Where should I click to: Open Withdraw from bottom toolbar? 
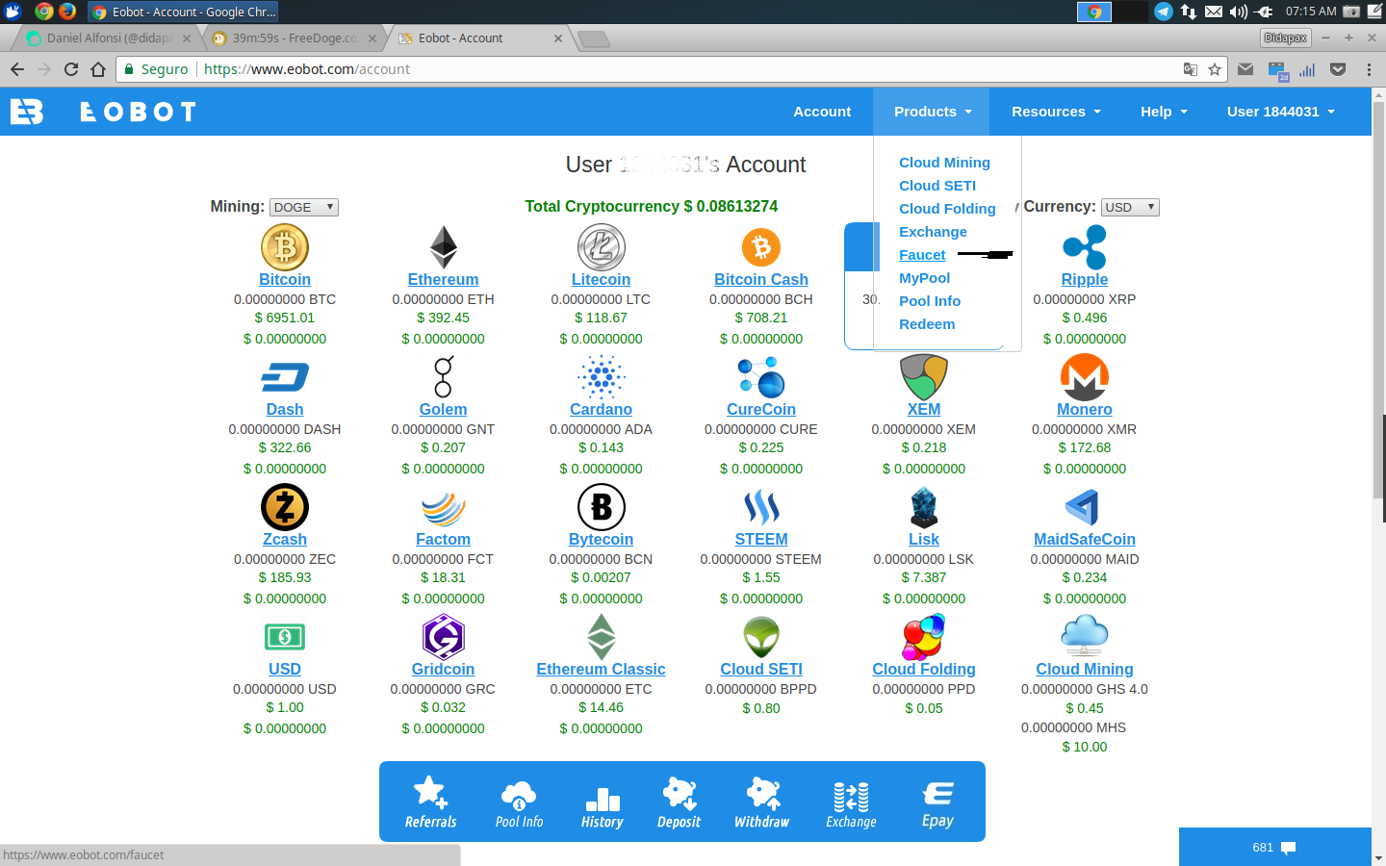click(761, 802)
